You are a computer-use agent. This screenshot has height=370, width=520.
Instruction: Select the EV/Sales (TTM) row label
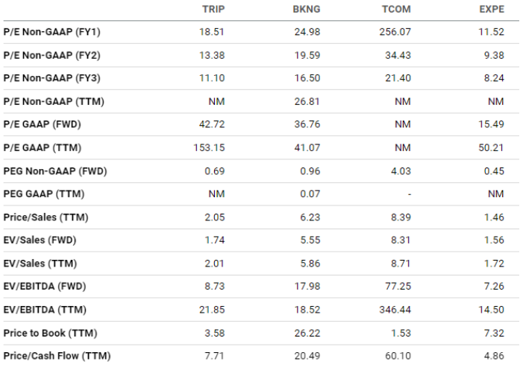[x=40, y=264]
